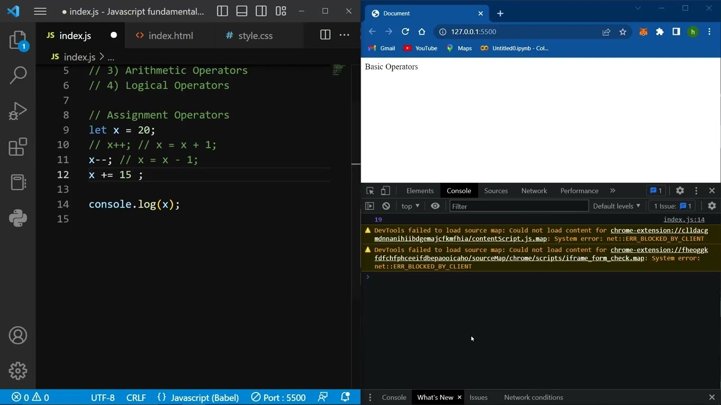
Task: Open Customize Layout in the title bar
Action: pyautogui.click(x=281, y=11)
